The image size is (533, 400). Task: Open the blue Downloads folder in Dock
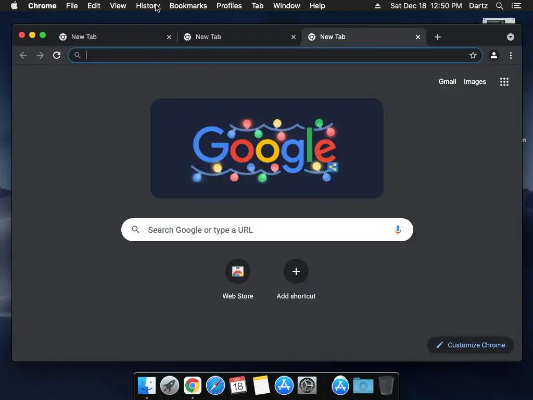tap(363, 386)
